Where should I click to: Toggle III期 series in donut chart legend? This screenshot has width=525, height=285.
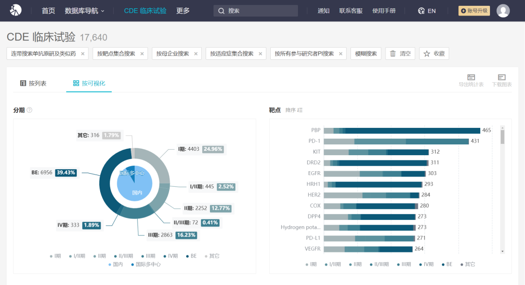[x=148, y=256]
